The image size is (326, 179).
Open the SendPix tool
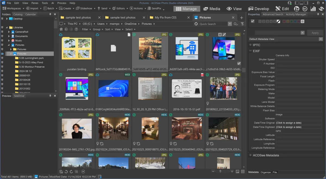pyautogui.click(x=156, y=8)
